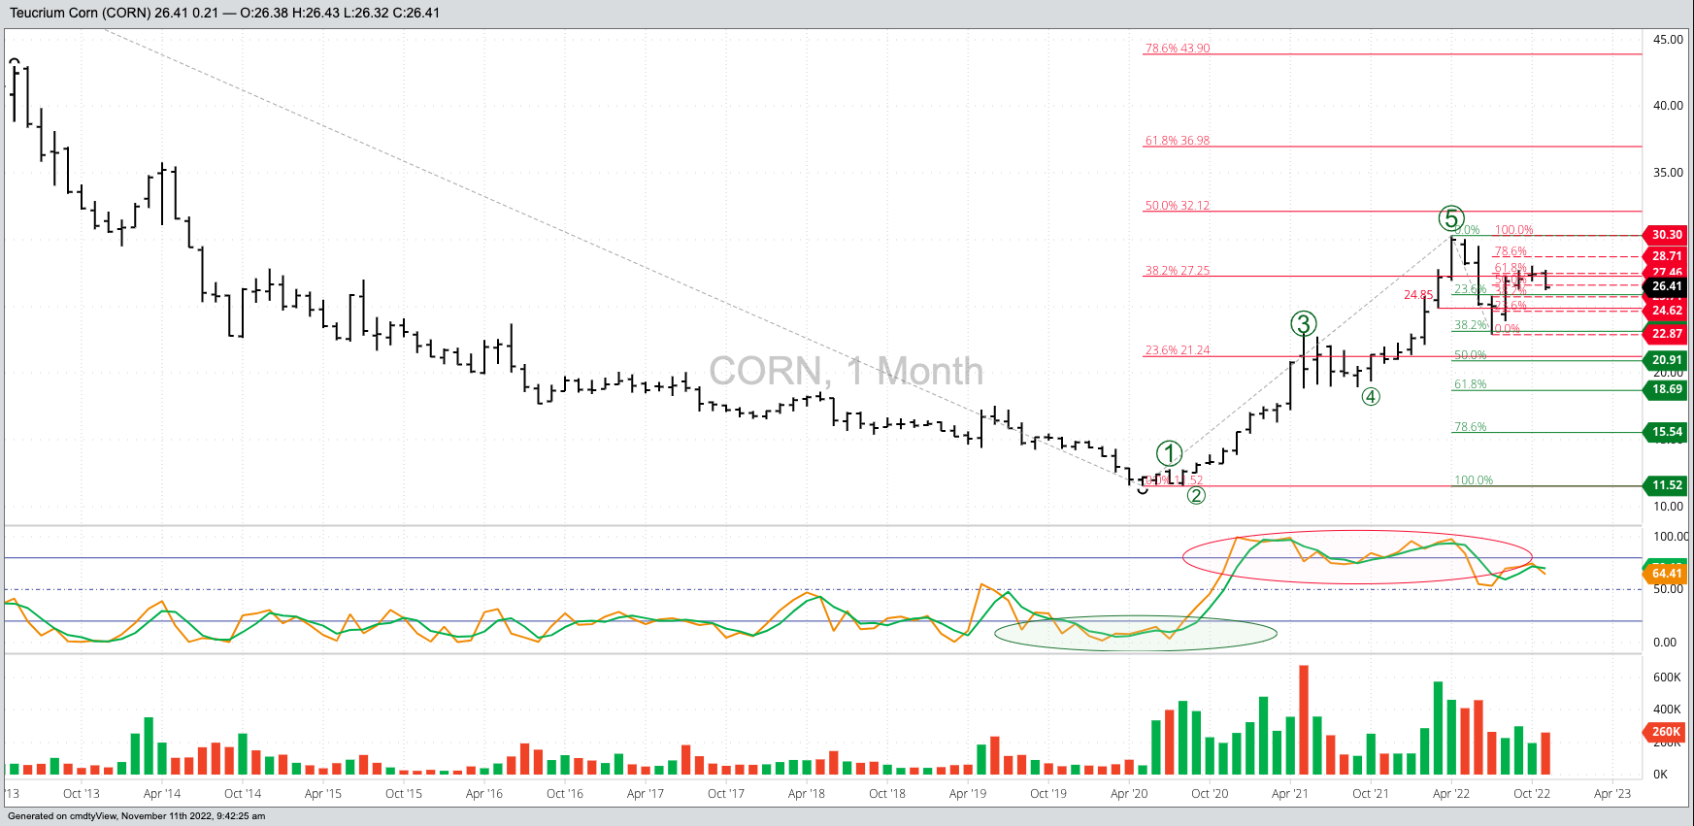Click the red 24.62 price tag

pyautogui.click(x=1667, y=311)
